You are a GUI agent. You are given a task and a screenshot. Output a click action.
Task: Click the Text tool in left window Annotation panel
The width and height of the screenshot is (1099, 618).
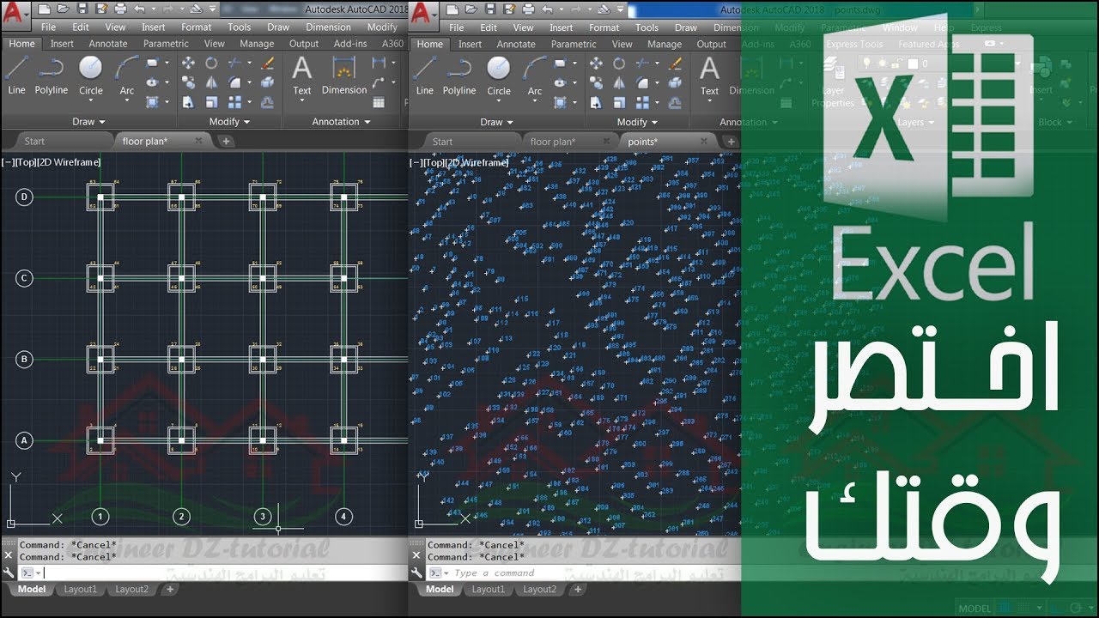pos(302,76)
